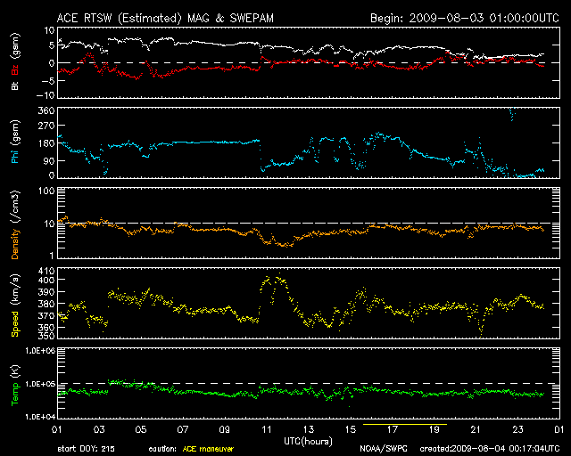The width and height of the screenshot is (571, 456).
Task: Click the red "Bz" axis label
Action: (x=15, y=69)
